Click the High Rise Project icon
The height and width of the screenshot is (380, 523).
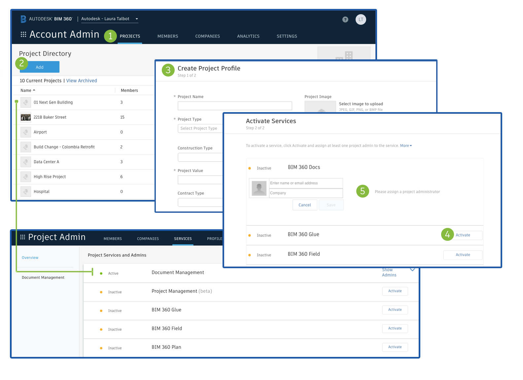[x=26, y=176]
